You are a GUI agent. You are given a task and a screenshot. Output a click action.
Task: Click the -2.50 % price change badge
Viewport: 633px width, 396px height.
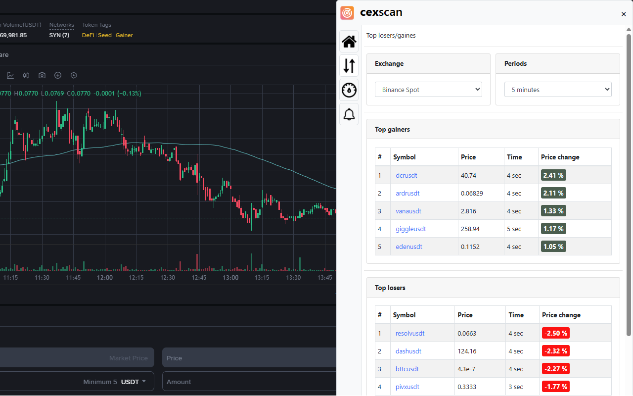tap(556, 333)
